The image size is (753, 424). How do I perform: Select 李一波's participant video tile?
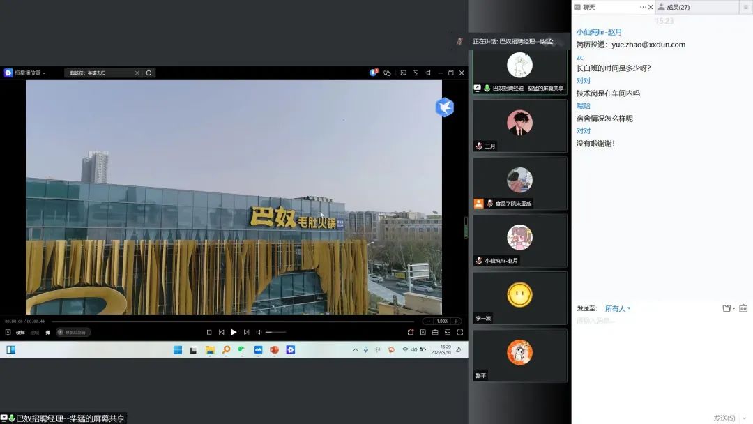(x=520, y=298)
